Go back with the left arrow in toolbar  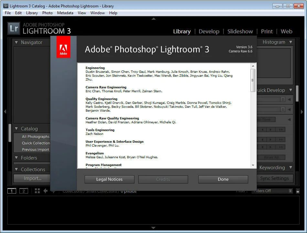46,191
